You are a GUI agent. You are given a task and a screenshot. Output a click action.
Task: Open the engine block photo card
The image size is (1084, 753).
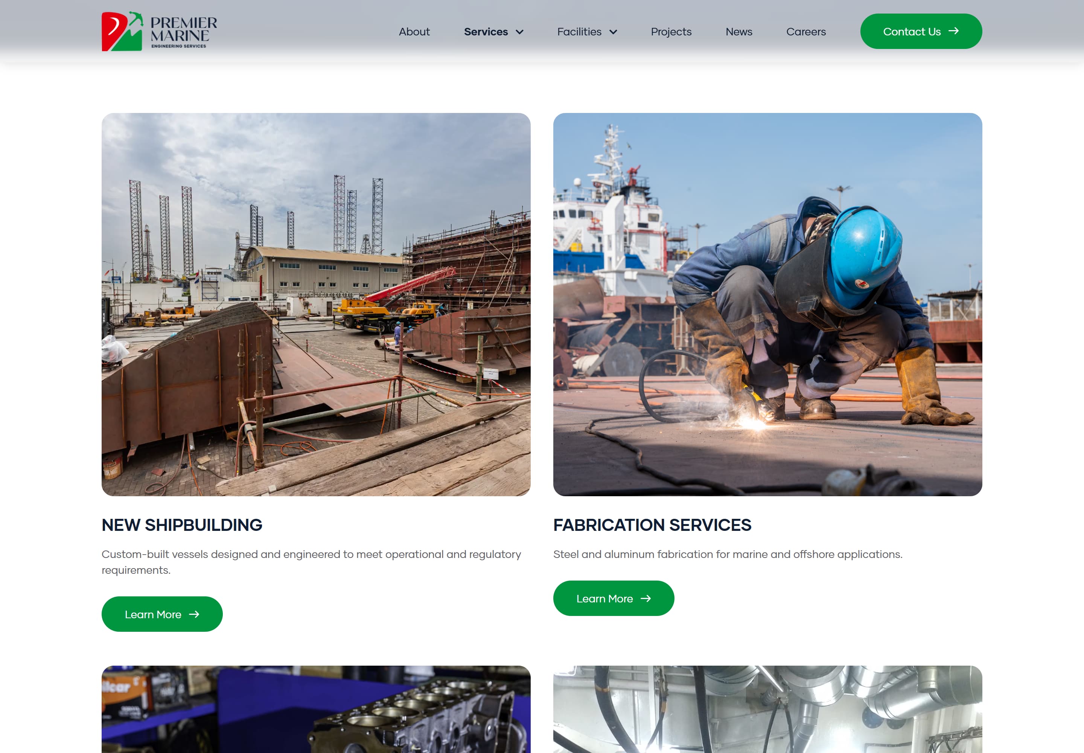[316, 710]
